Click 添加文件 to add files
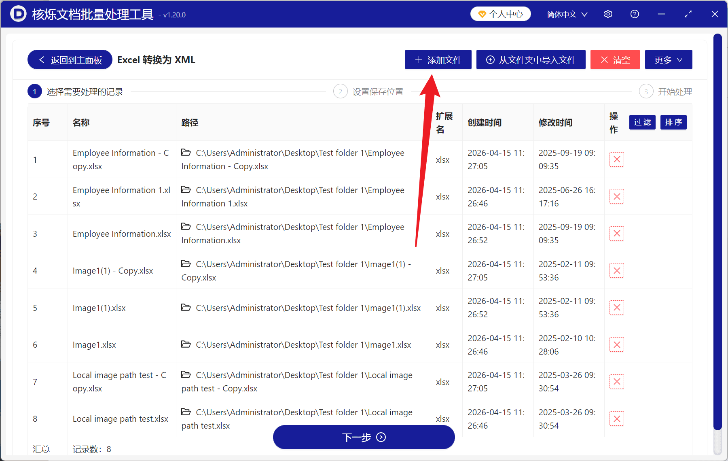728x461 pixels. pos(438,59)
